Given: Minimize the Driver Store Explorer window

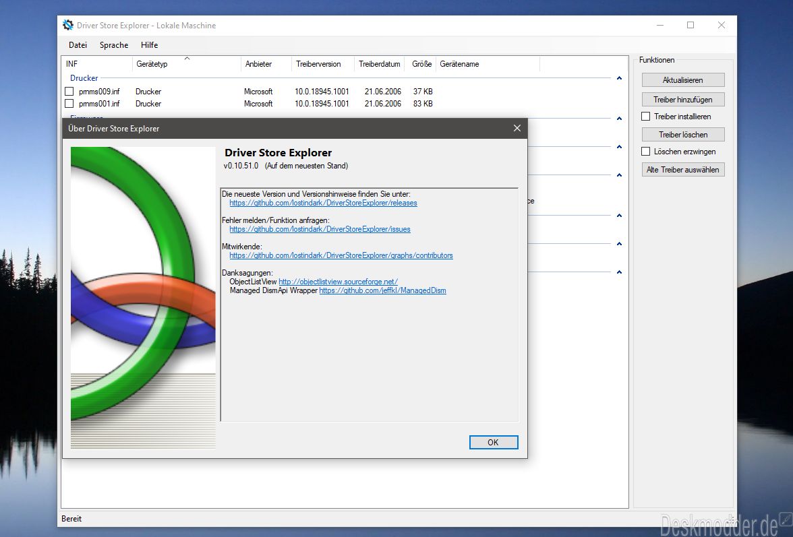Looking at the screenshot, I should click(660, 25).
